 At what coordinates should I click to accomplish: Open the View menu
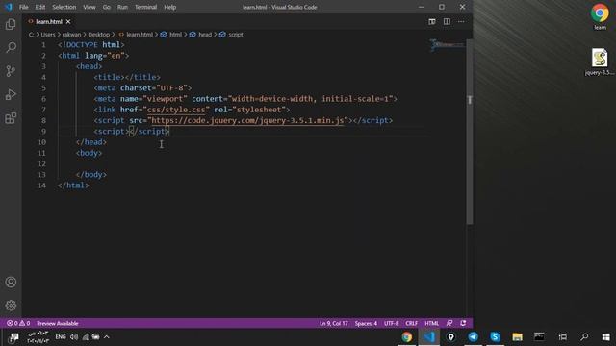(90, 7)
